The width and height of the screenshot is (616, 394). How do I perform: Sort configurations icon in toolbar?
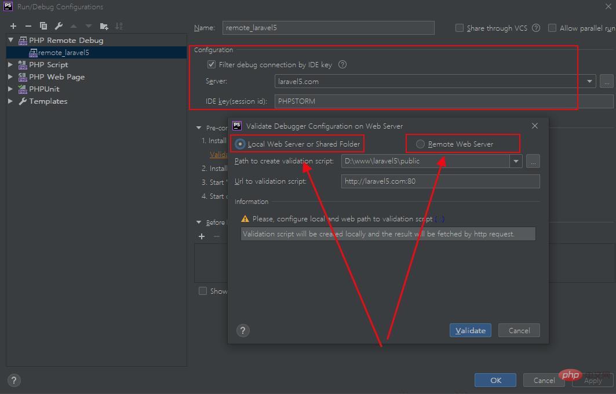point(119,26)
